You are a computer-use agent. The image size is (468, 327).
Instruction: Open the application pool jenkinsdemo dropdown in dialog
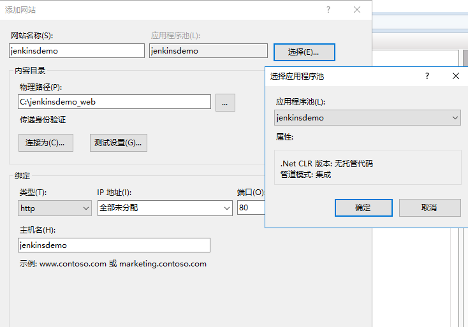(367, 117)
